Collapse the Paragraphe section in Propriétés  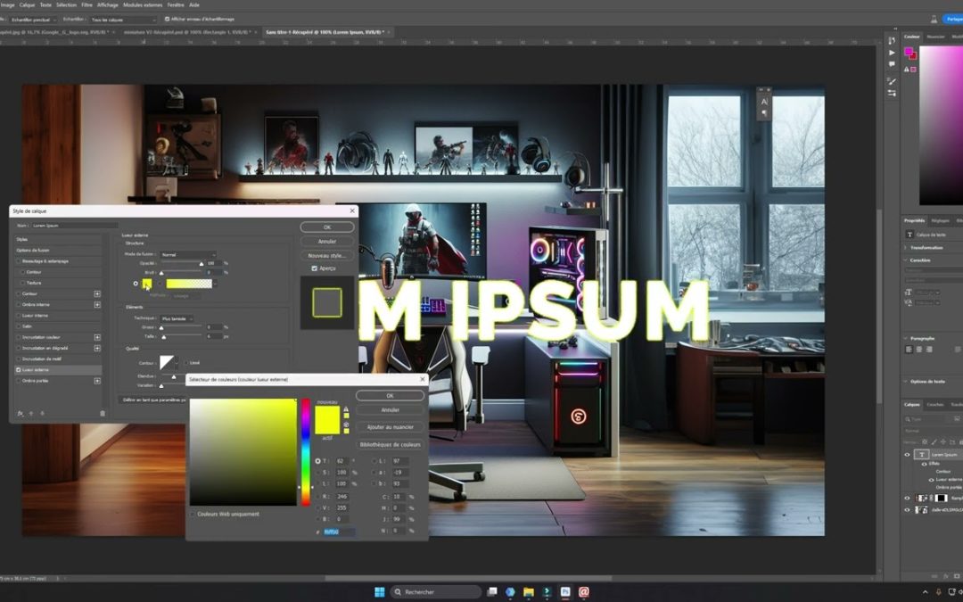tap(906, 338)
